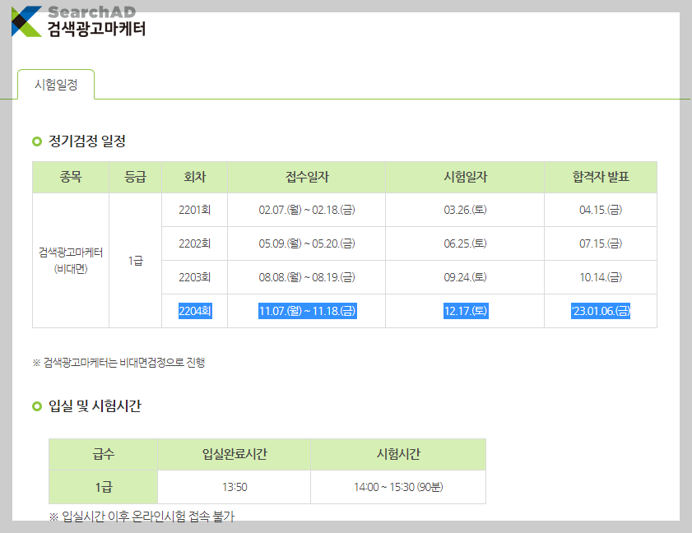Click note 입실시간 이후 온라인시험 접속 불가
692x533 pixels.
142,517
